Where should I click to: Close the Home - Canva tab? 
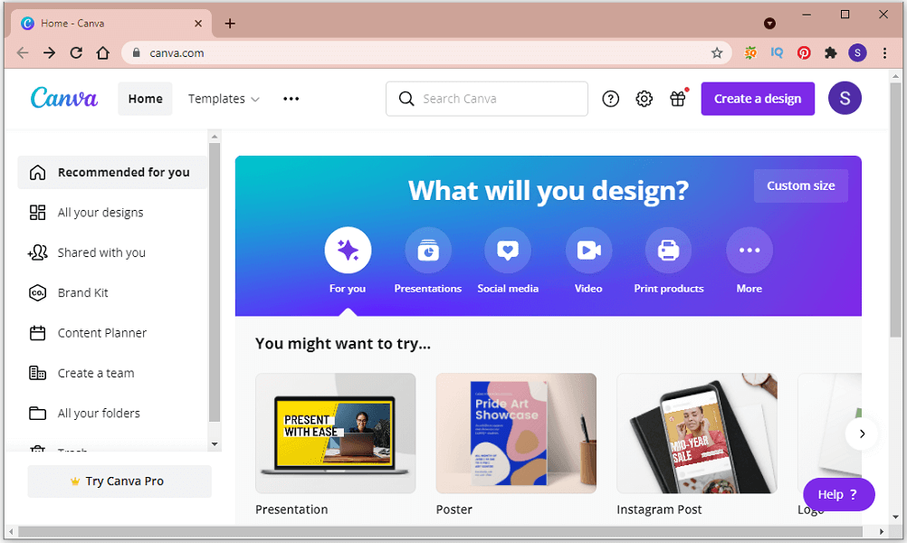click(x=198, y=24)
